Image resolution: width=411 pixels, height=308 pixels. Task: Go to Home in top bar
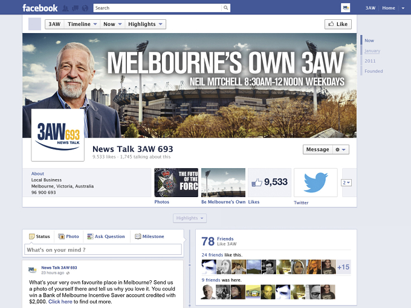pos(389,8)
